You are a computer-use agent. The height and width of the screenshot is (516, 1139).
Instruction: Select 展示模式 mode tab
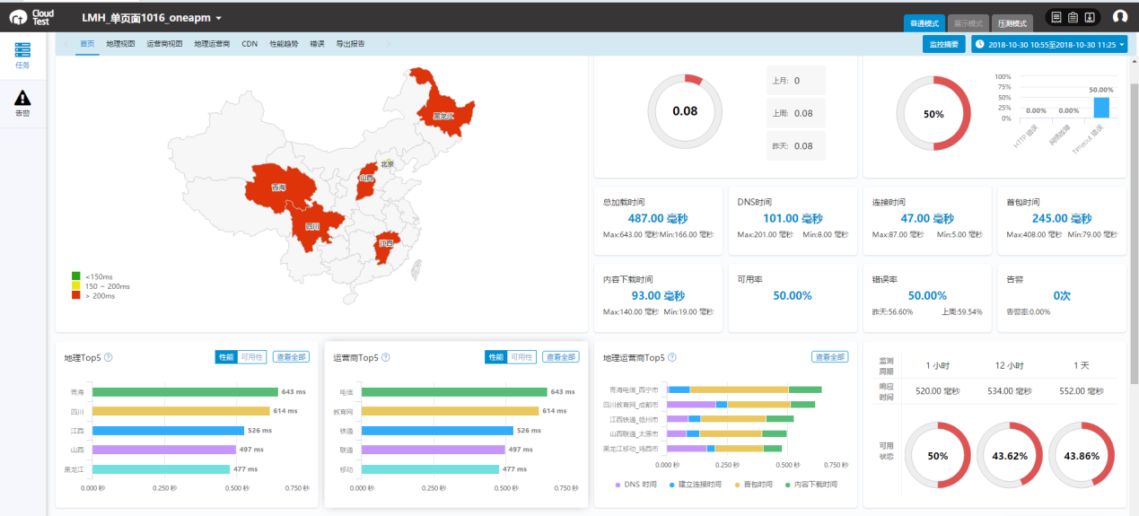pos(968,23)
